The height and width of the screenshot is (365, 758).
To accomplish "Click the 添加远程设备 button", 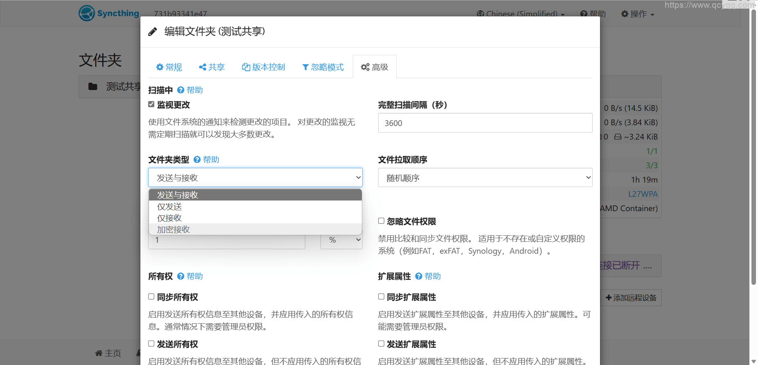I will pyautogui.click(x=631, y=298).
